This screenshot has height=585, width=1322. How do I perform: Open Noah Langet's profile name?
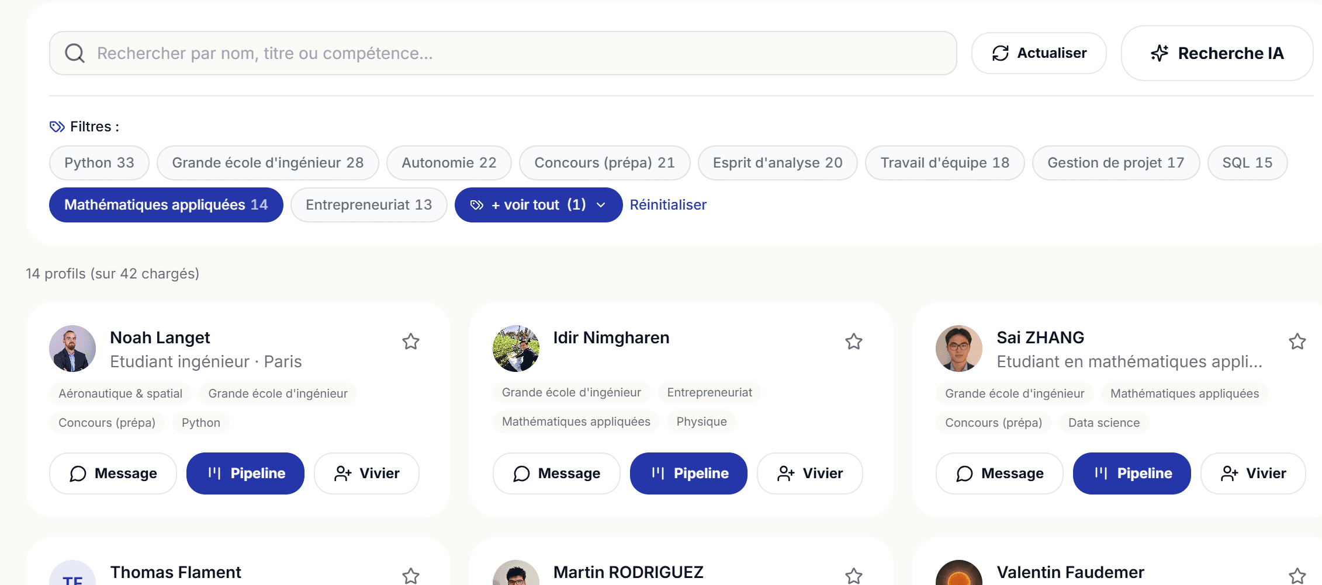click(160, 337)
